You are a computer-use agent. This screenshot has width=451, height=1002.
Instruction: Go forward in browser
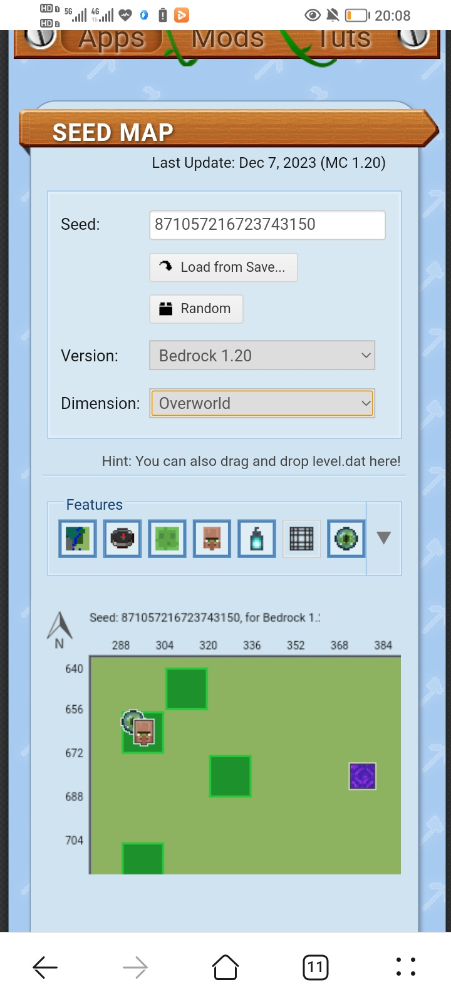coord(135,968)
